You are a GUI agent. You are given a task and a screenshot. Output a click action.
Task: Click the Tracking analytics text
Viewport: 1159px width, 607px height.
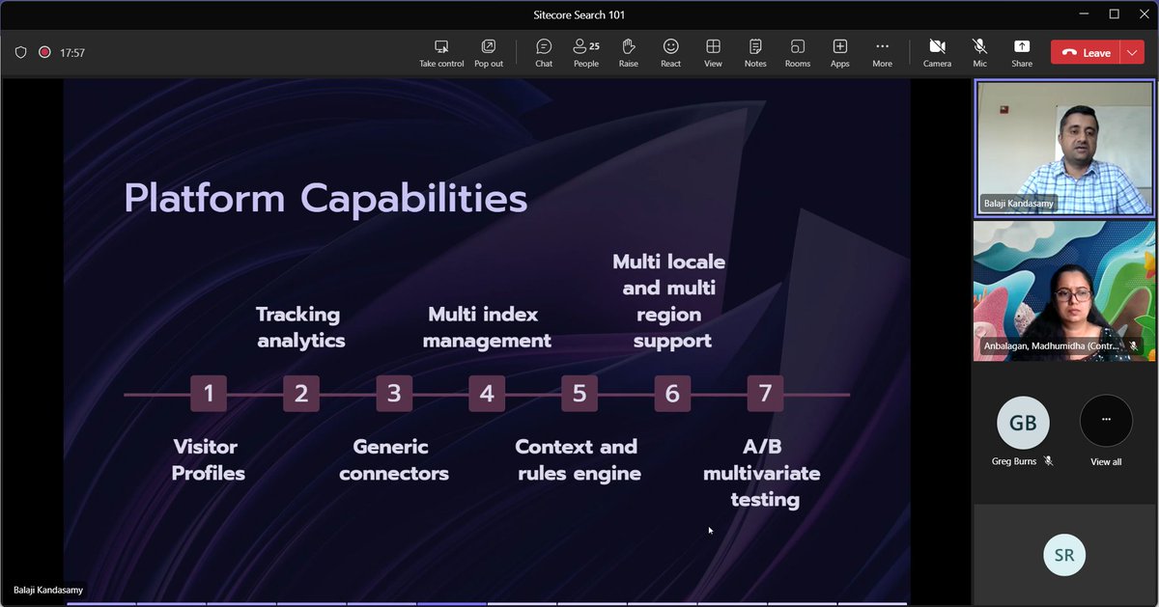click(300, 327)
